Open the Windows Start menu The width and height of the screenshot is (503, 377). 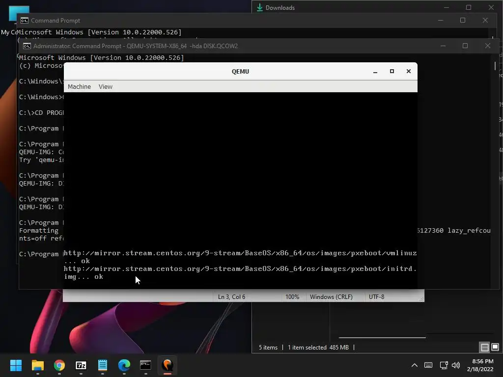point(16,365)
